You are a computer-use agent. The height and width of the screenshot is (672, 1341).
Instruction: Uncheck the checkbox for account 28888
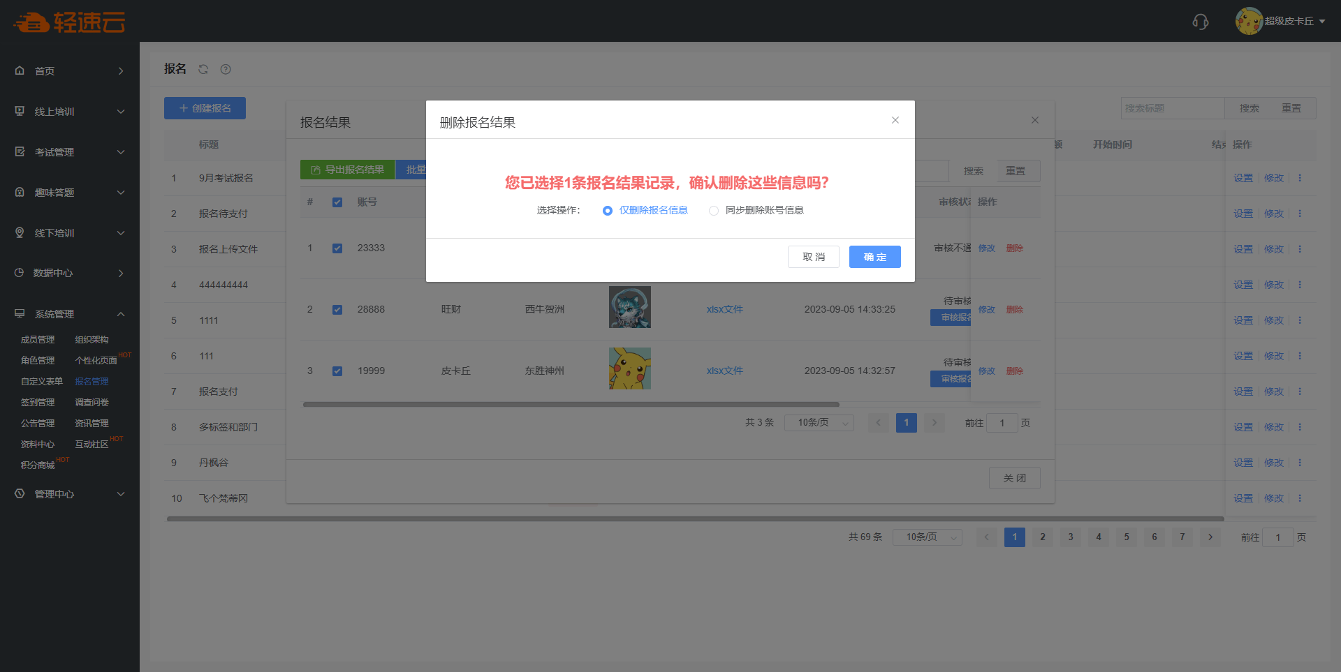point(337,310)
